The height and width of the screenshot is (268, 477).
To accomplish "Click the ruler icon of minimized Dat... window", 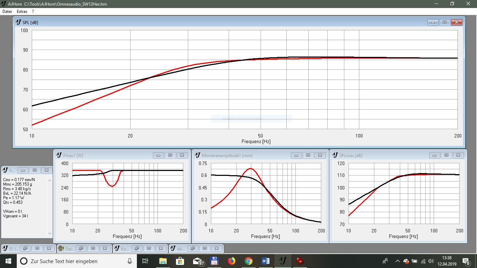I will pyautogui.click(x=61, y=249).
